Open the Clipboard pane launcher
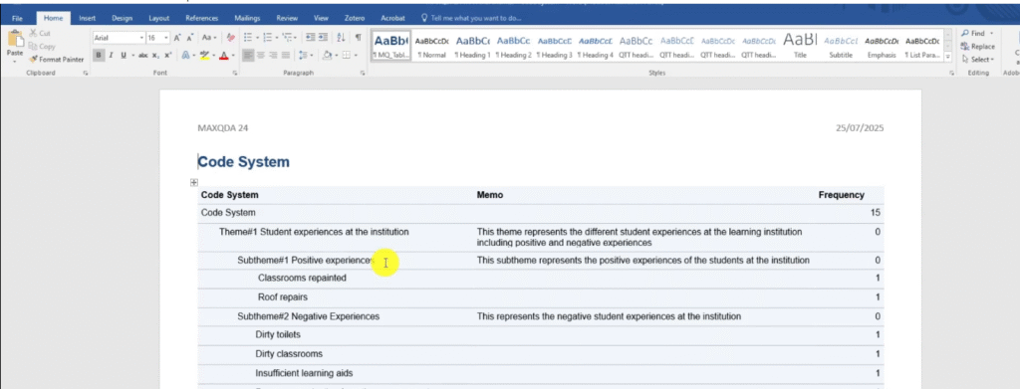This screenshot has width=1020, height=389. point(86,74)
